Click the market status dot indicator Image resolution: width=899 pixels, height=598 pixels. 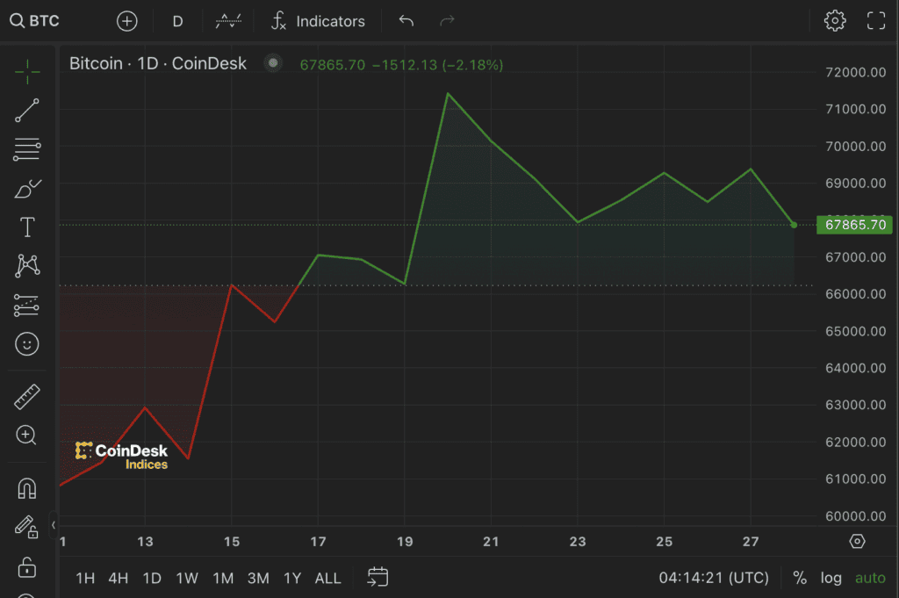[x=274, y=62]
